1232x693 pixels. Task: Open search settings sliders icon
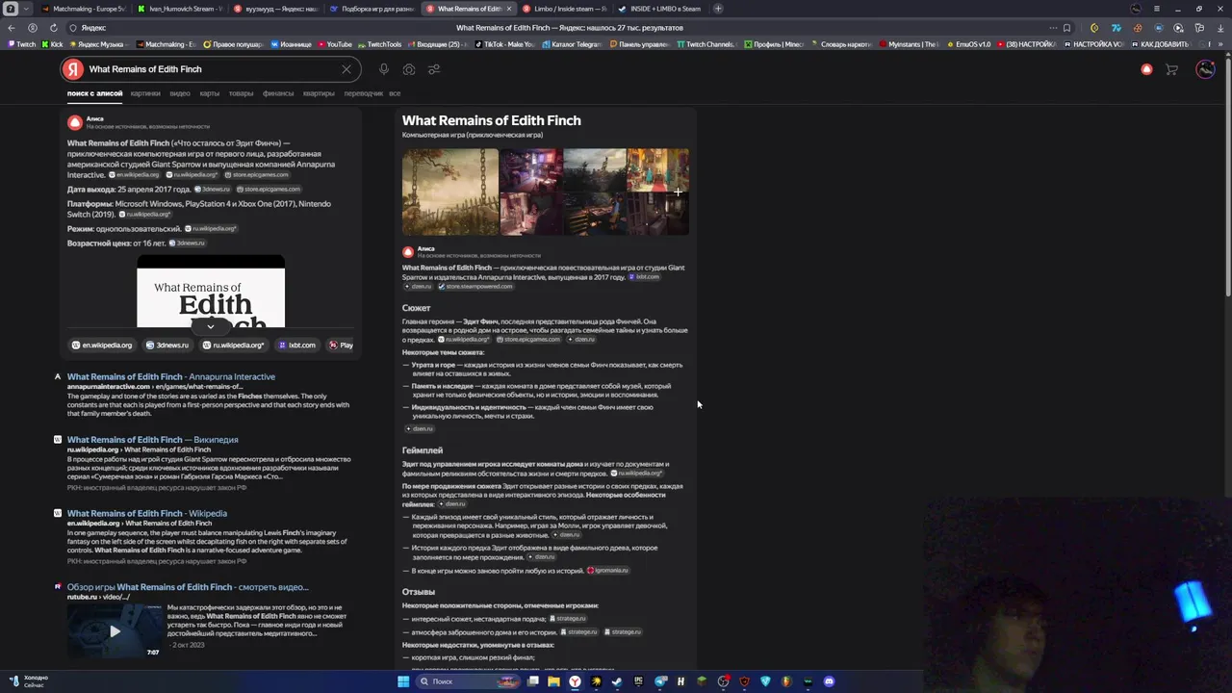point(434,69)
